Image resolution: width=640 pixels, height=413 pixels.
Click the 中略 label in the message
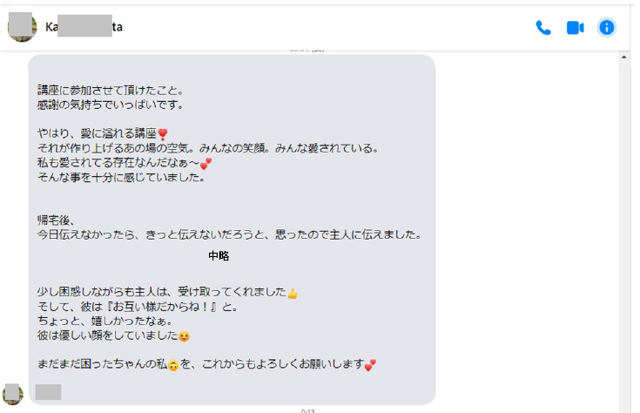(219, 256)
